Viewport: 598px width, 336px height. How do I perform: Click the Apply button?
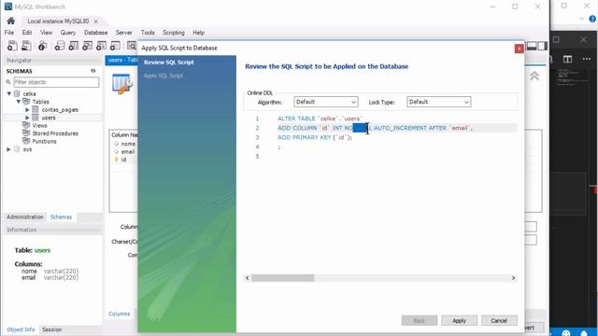[x=459, y=321]
